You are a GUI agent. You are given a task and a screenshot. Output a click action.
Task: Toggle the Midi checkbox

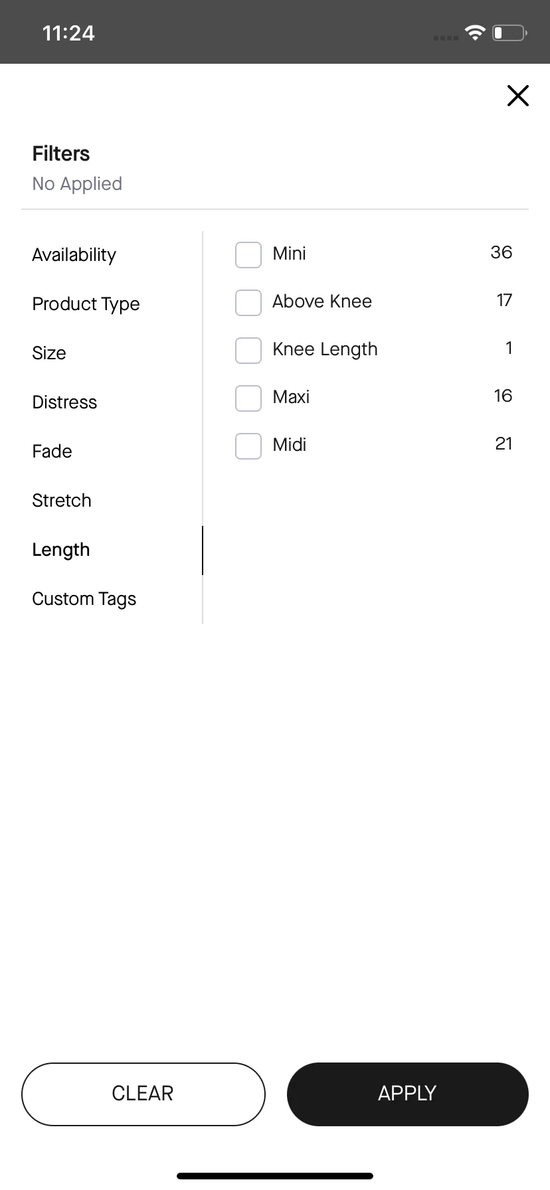pyautogui.click(x=248, y=446)
